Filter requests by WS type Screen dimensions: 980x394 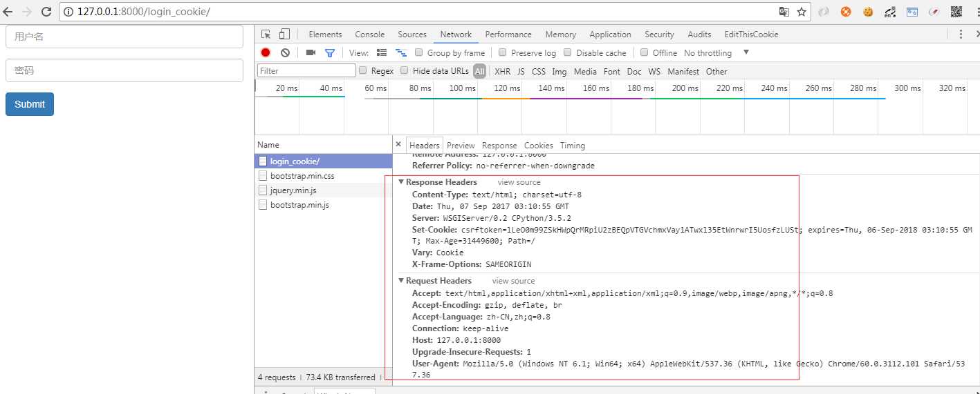pos(654,71)
